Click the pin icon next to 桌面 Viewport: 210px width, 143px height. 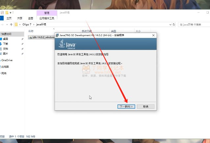click(22, 39)
